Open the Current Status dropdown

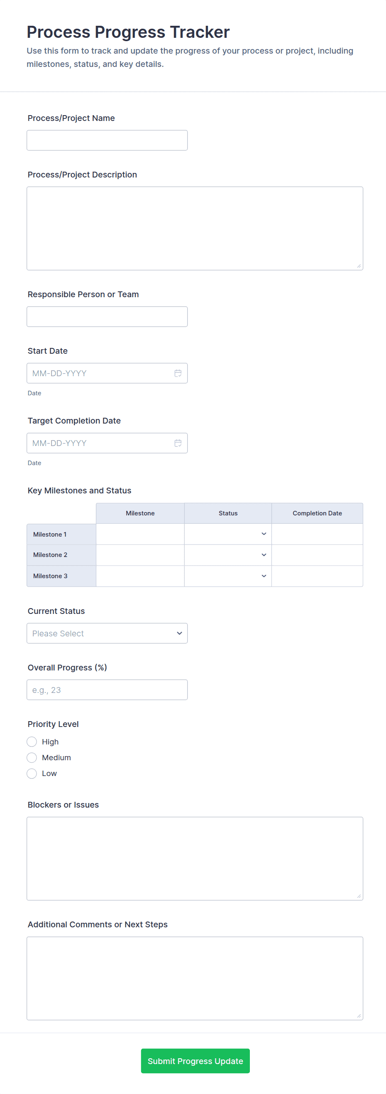pos(107,633)
